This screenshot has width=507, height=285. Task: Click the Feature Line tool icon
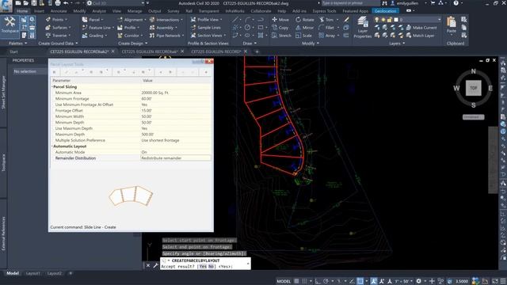coord(85,28)
